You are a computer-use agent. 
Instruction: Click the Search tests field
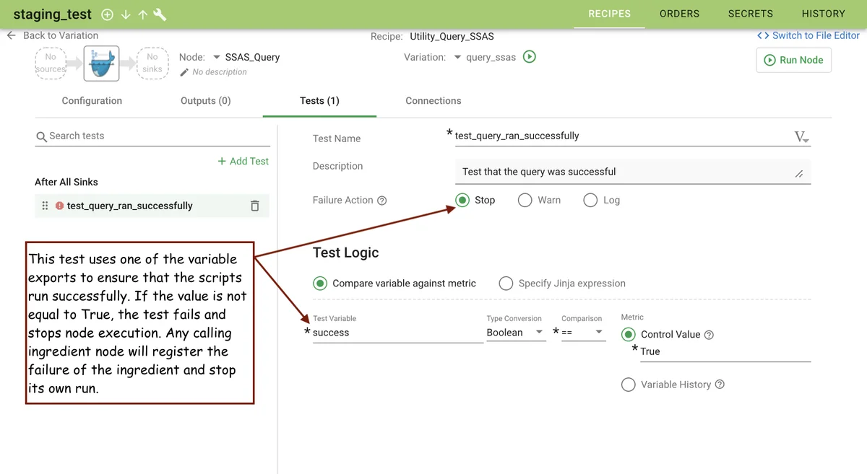(x=152, y=136)
